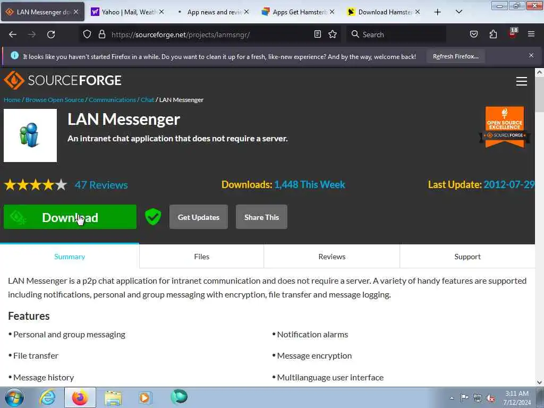544x408 pixels.
Task: Click the browser Search box
Action: (396, 35)
